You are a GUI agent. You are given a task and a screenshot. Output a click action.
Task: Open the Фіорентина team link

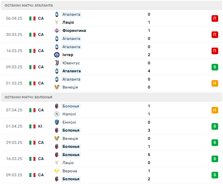(x=74, y=31)
